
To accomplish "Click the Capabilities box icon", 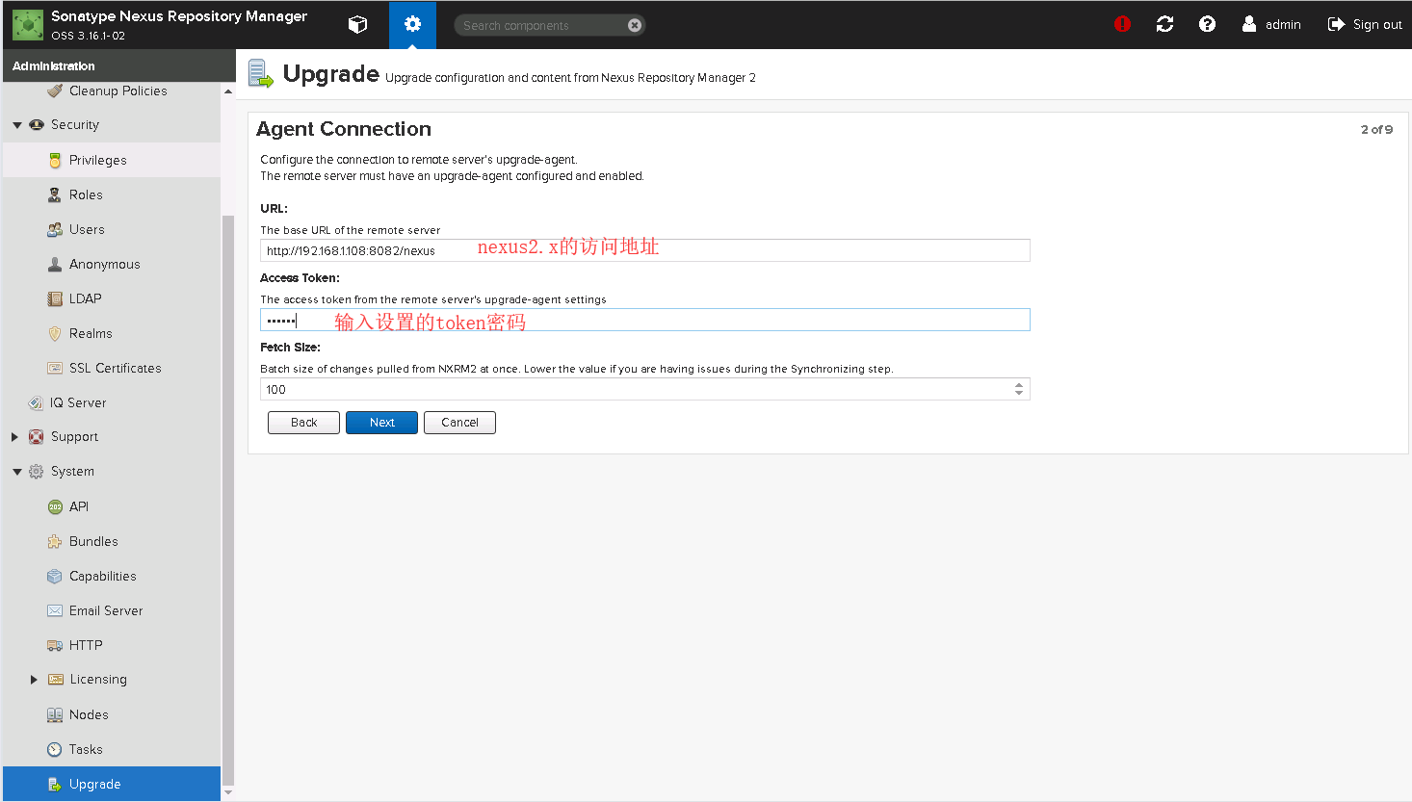I will point(55,576).
